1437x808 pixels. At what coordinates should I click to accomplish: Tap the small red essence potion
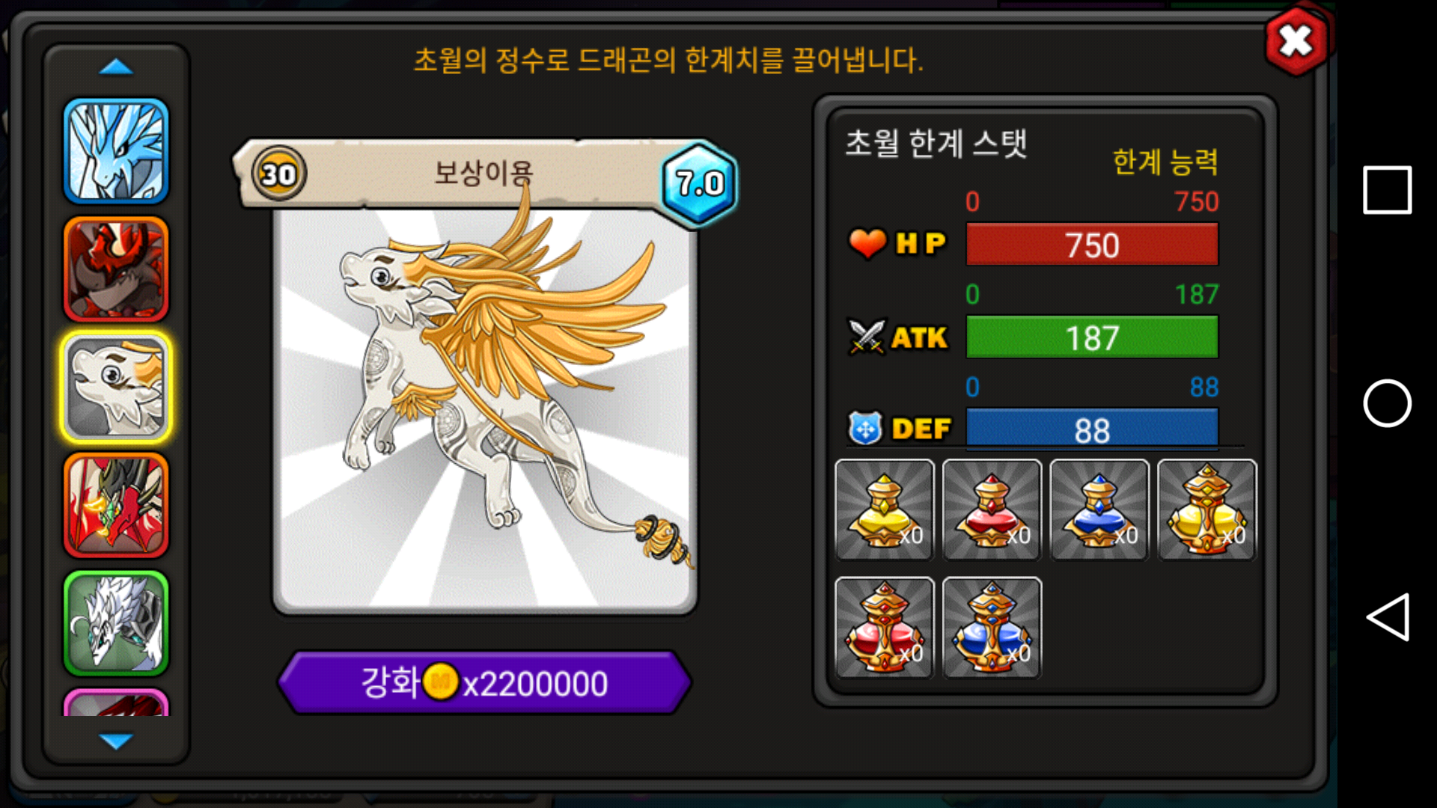[x=992, y=509]
